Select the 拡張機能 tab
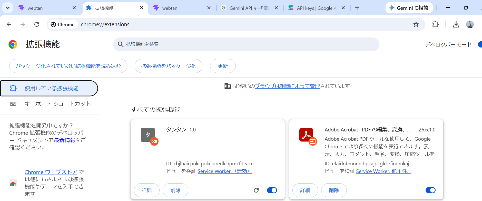The height and width of the screenshot is (201, 482). pyautogui.click(x=115, y=8)
